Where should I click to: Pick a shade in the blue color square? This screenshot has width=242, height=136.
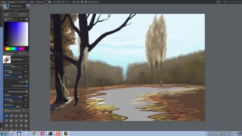(x=16, y=34)
